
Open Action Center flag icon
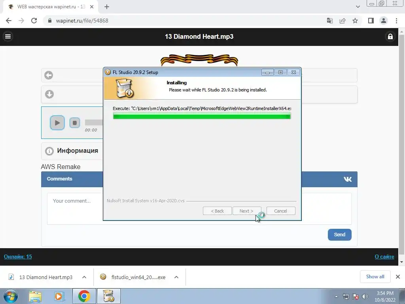[x=356, y=296]
